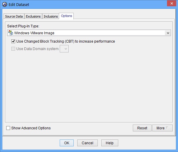Confirm with the OK button
This screenshot has height=152, width=178.
click(67, 143)
